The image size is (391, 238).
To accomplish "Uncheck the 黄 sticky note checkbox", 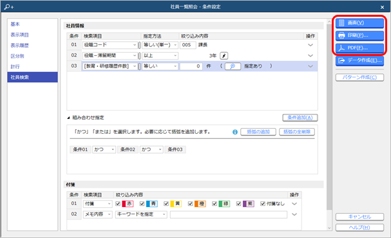I will 166,204.
